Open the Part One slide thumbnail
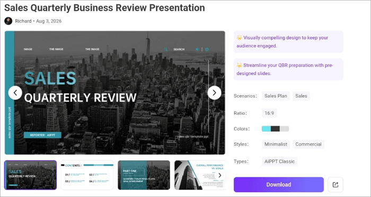This screenshot has height=197, width=371. pyautogui.click(x=144, y=175)
